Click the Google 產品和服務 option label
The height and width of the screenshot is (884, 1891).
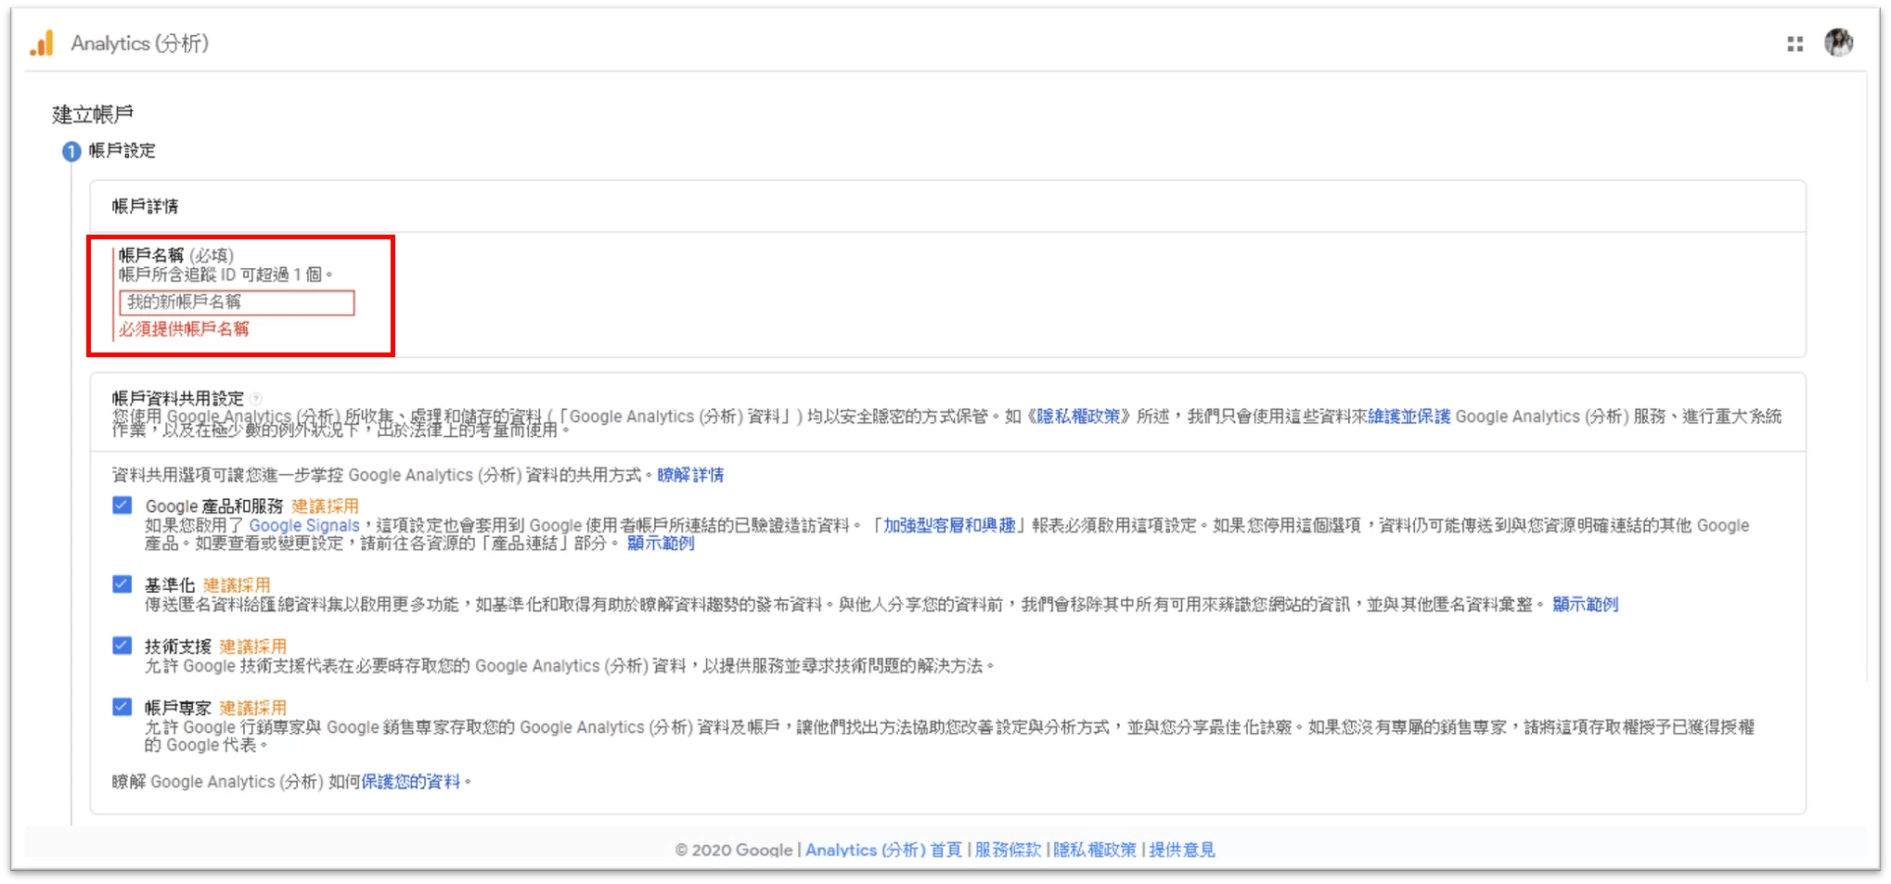pos(214,506)
